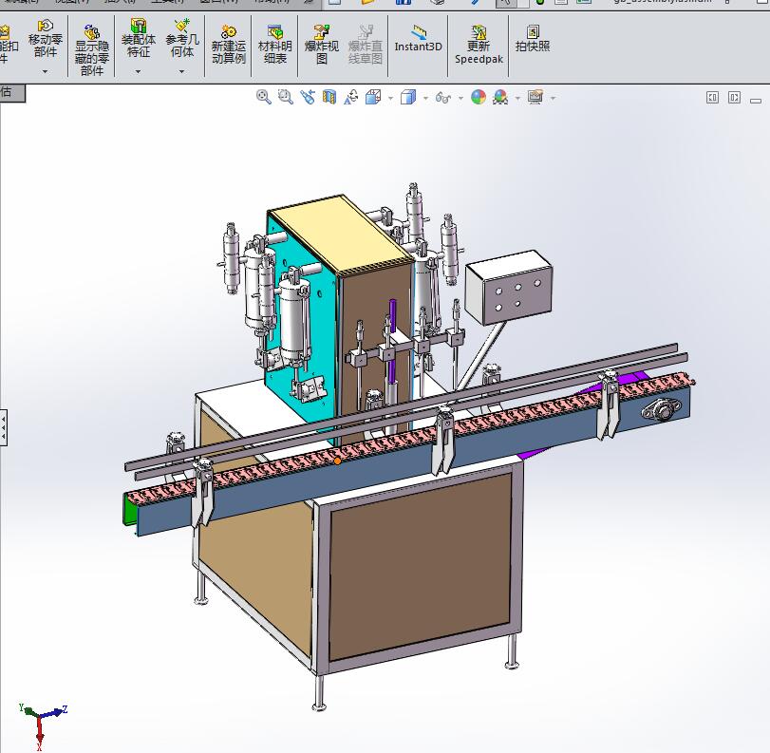Click the 拍快照 snapshot button

532,39
